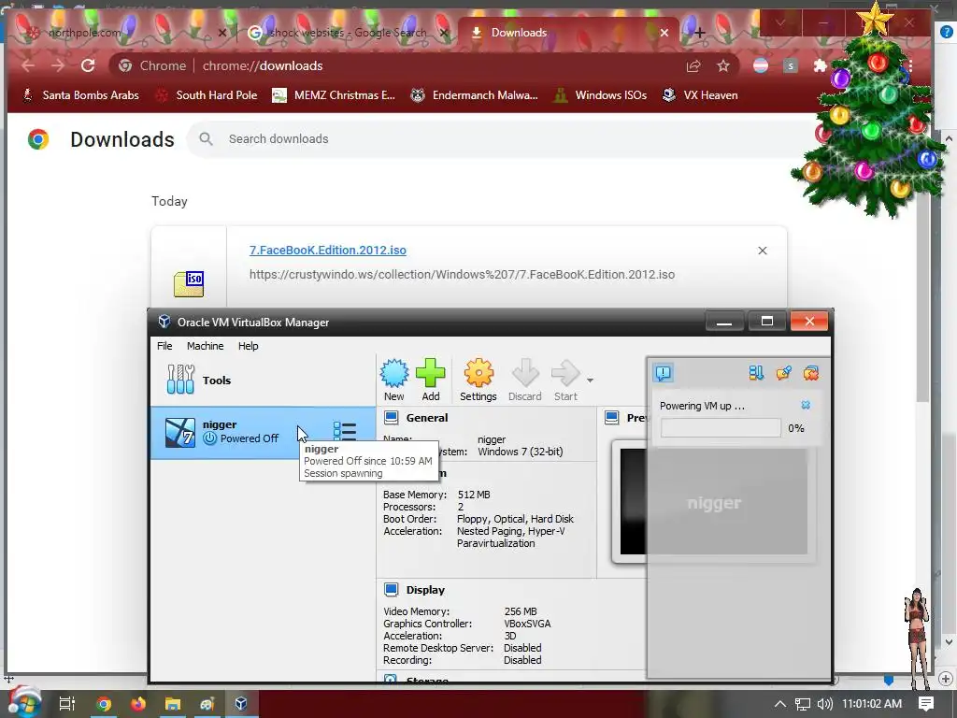Select the Powered Off Windows 7 VM entry
This screenshot has width=957, height=718.
tap(263, 431)
